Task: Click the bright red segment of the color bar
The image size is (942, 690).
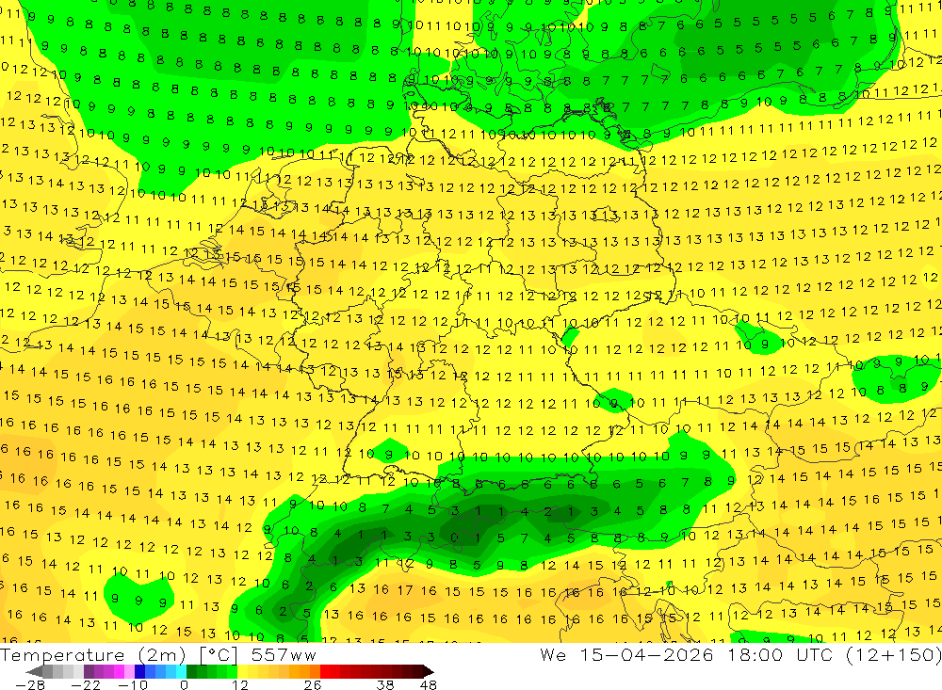Action: click(325, 671)
